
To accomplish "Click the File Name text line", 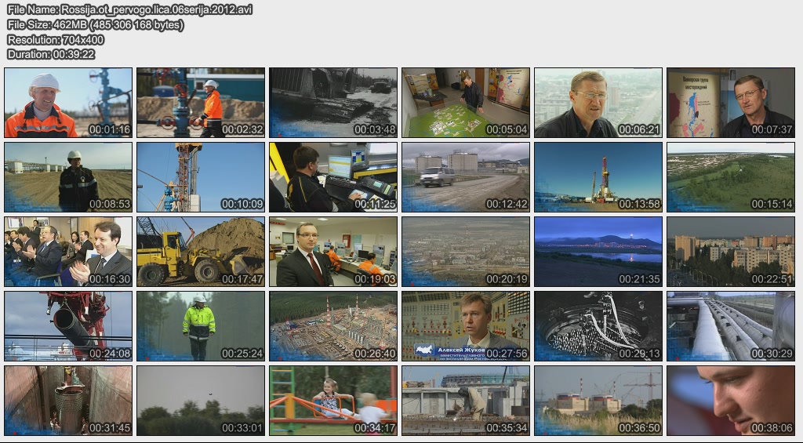I will [129, 9].
